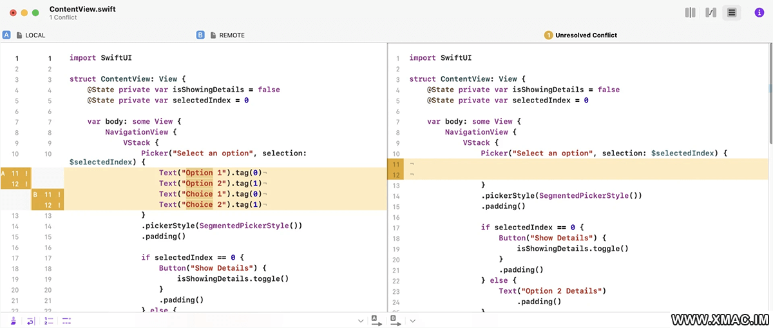The image size is (773, 328).
Task: Toggle invisible characters dashed-lines icon
Action: click(x=66, y=320)
